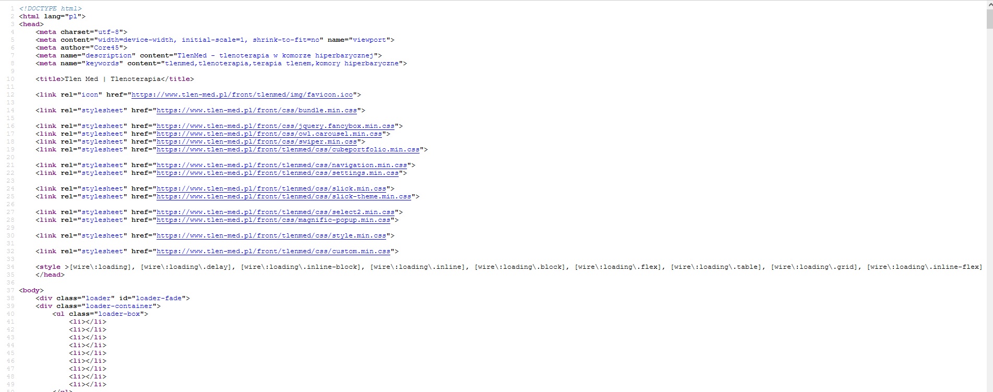Open the bundle.min.css stylesheet link
Image resolution: width=993 pixels, height=392 pixels.
(257, 111)
